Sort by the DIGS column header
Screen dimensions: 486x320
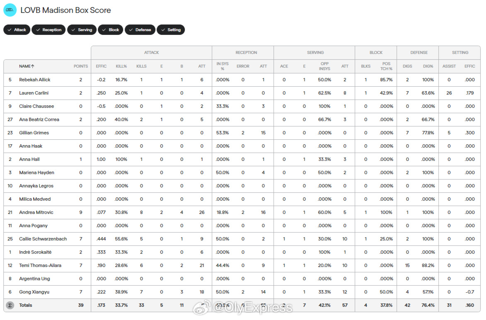pyautogui.click(x=407, y=66)
